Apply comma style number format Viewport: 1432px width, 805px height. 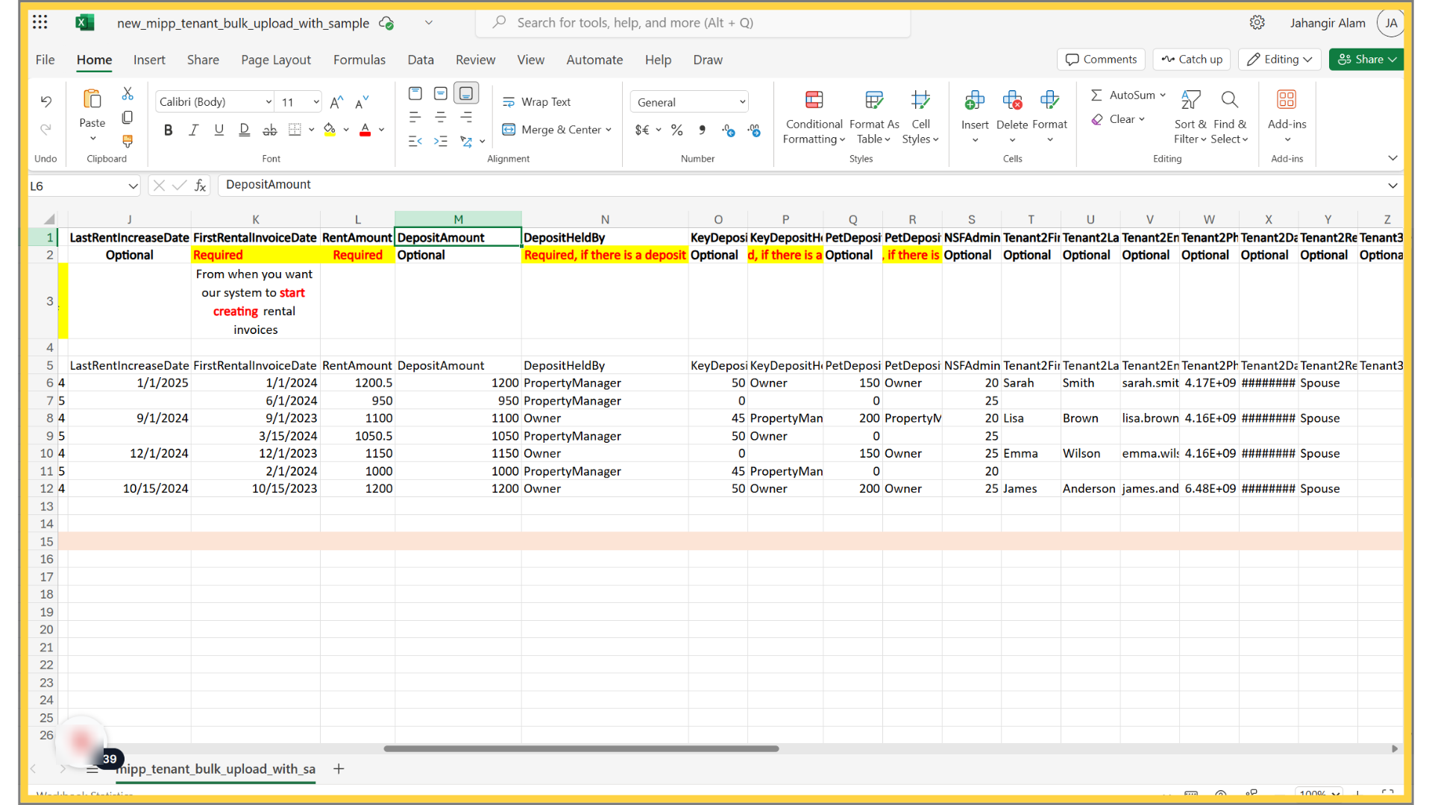702,130
